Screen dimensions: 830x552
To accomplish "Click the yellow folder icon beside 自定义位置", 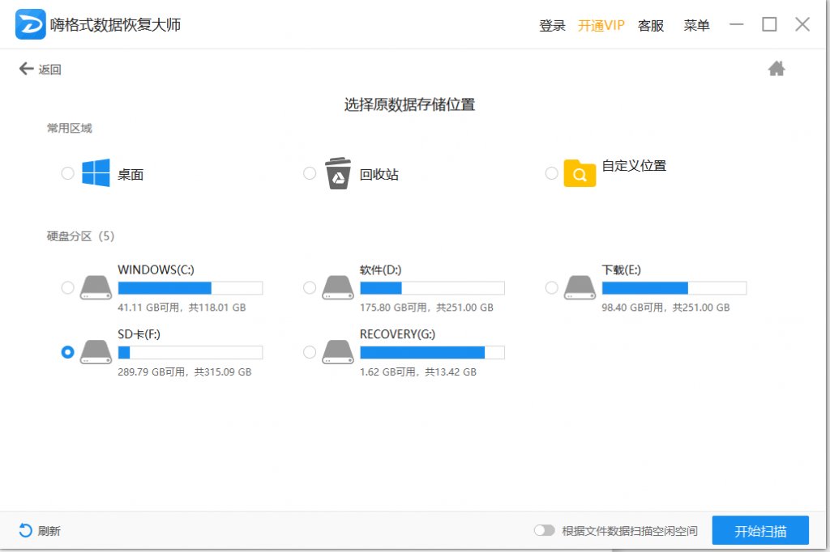I will click(577, 172).
